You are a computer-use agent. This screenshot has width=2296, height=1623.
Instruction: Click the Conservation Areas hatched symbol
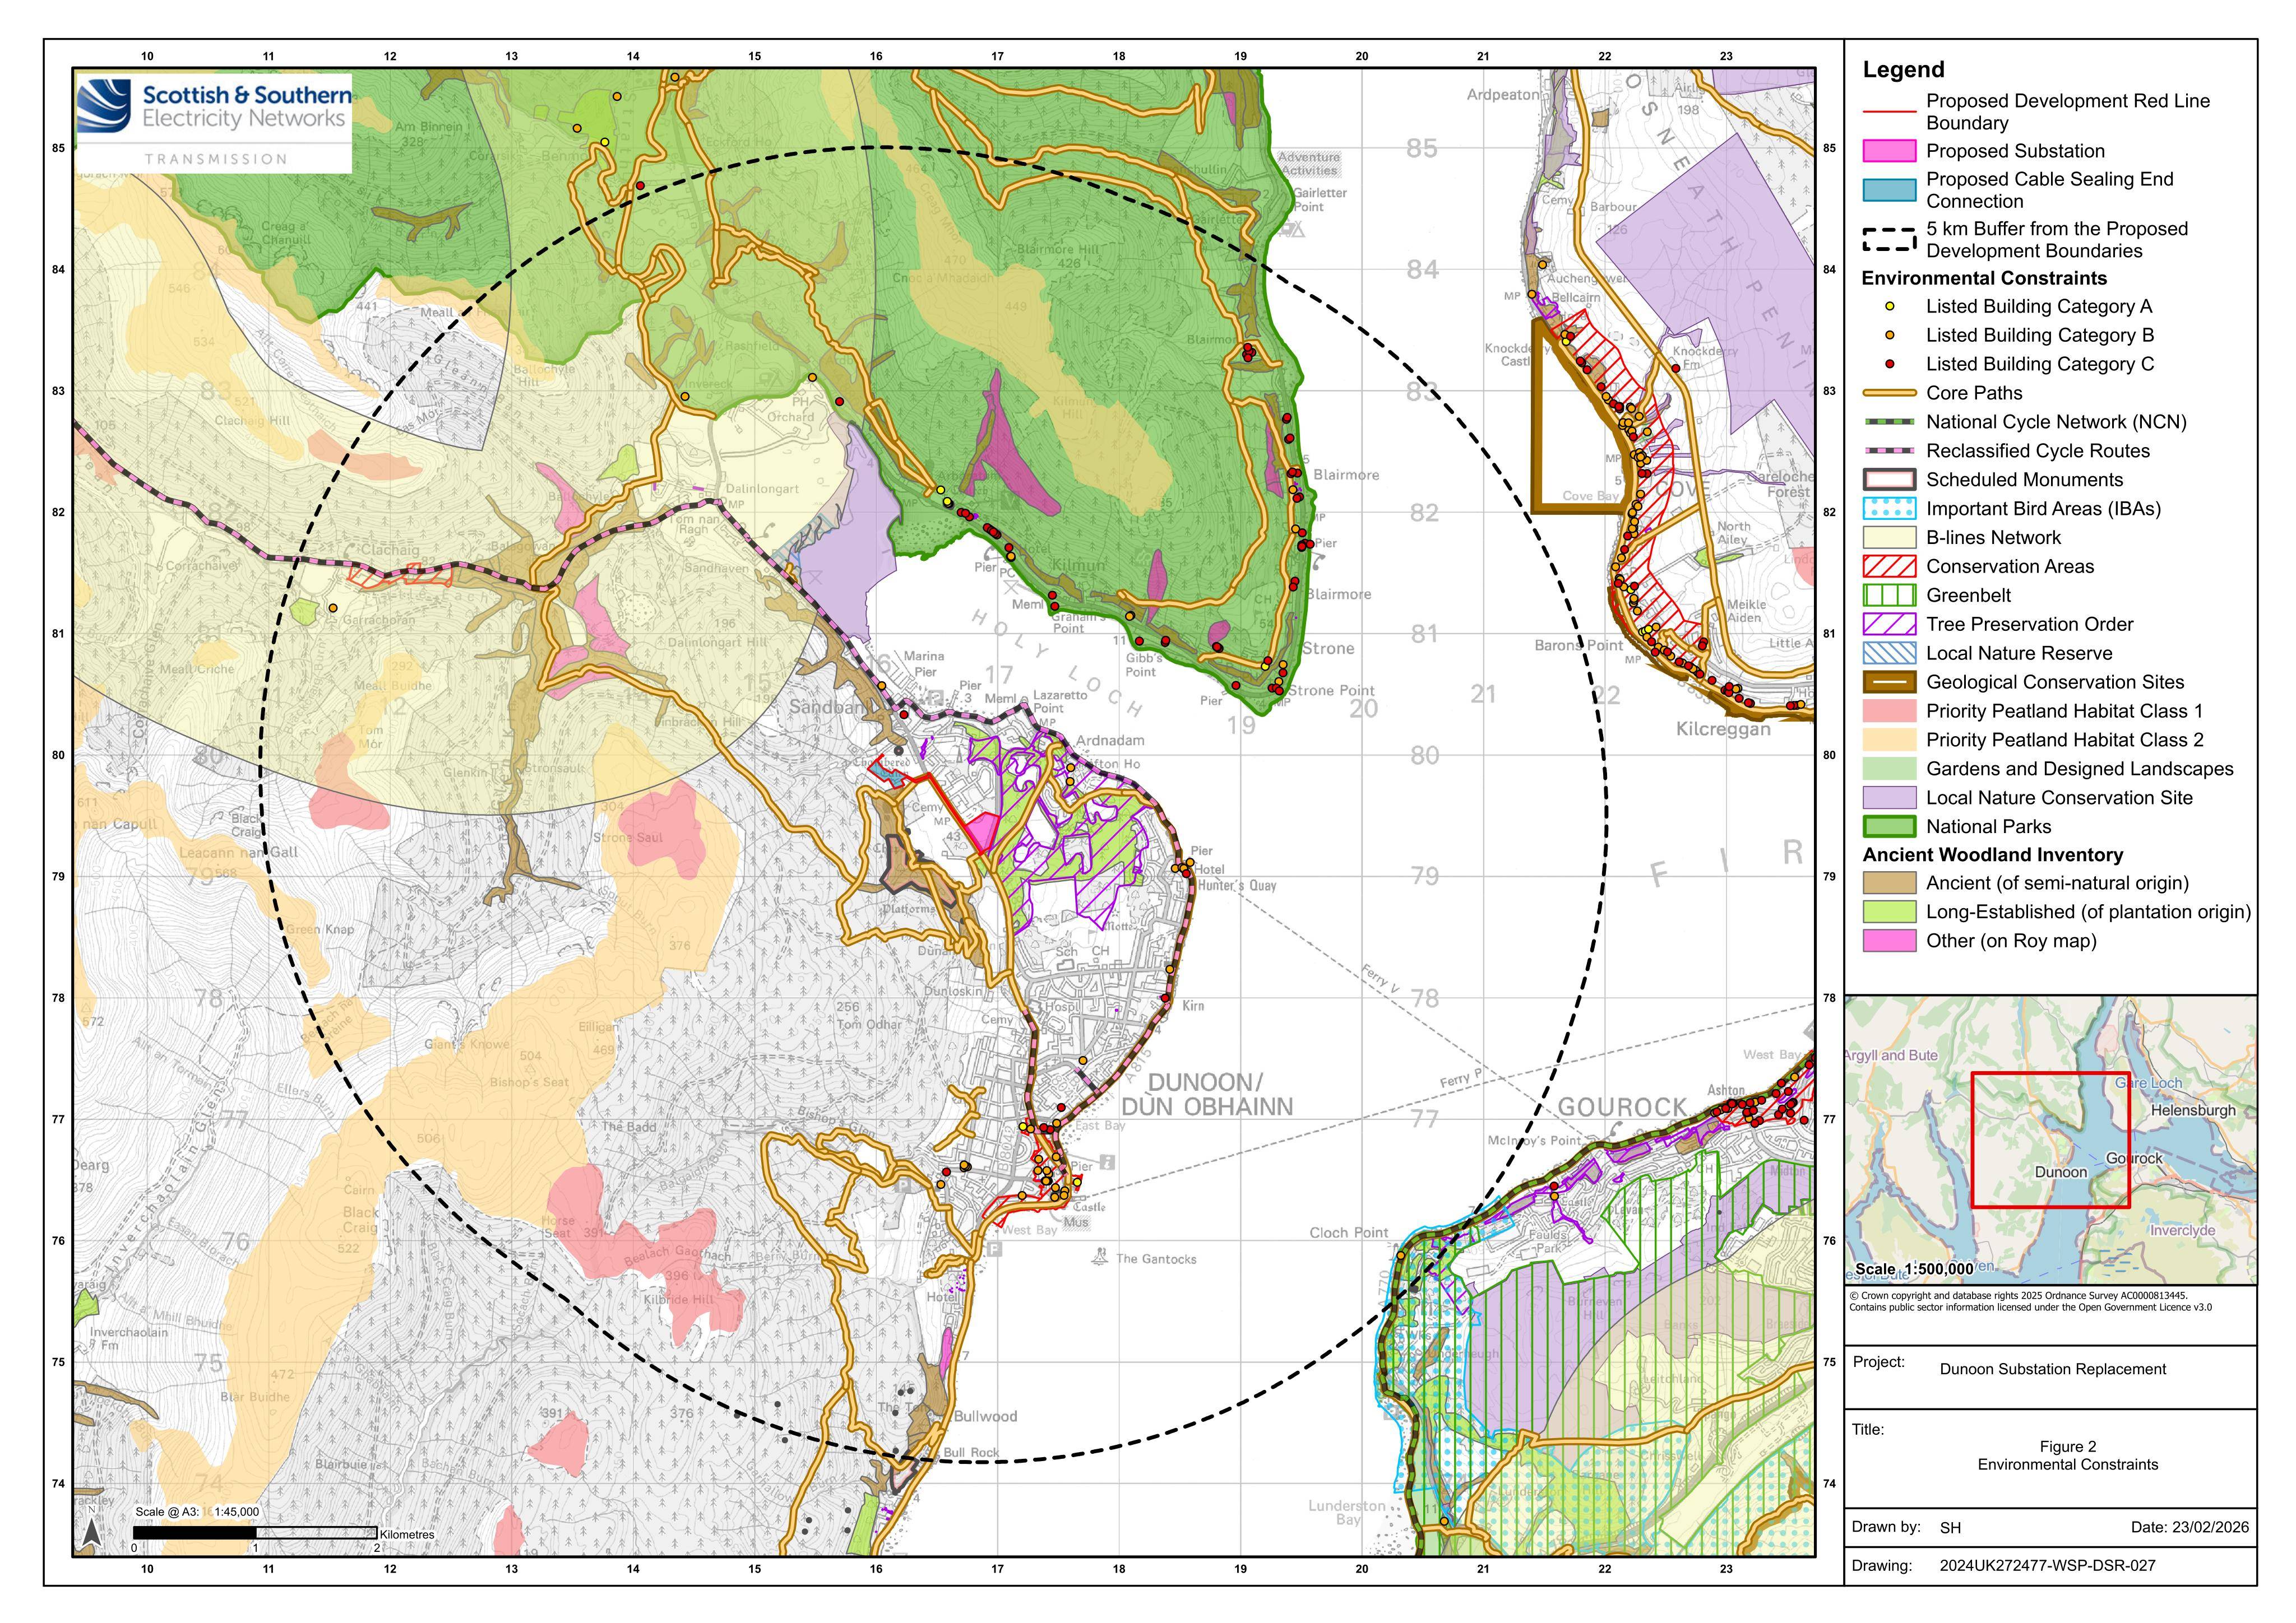click(1889, 566)
